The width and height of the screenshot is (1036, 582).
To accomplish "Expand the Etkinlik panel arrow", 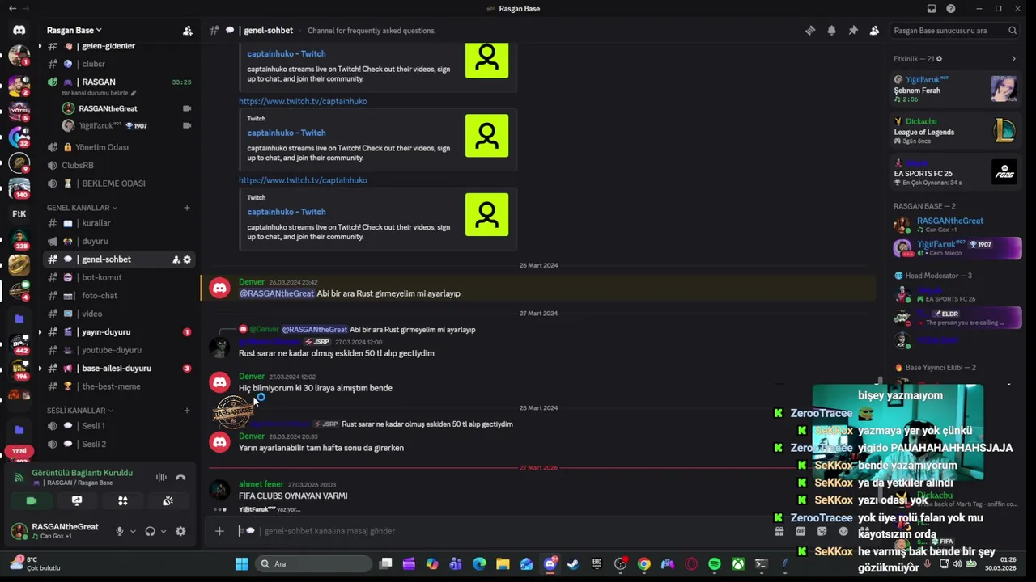I will pyautogui.click(x=1013, y=59).
